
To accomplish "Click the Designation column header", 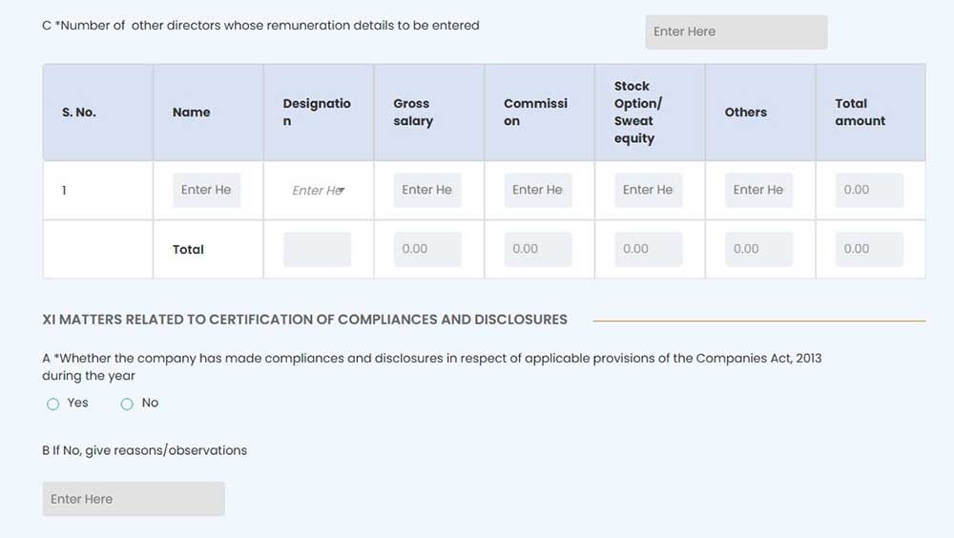I will pyautogui.click(x=317, y=113).
